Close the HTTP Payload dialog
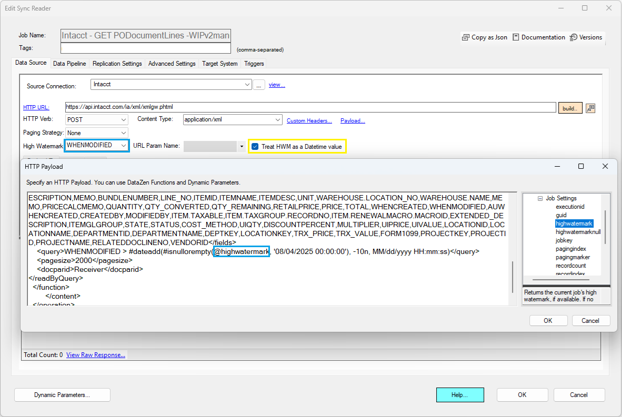 pyautogui.click(x=605, y=167)
